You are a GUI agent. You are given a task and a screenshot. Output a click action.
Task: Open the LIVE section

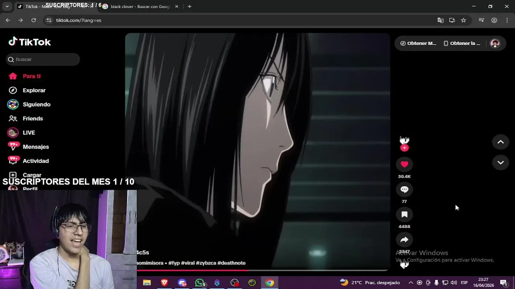coord(22,132)
